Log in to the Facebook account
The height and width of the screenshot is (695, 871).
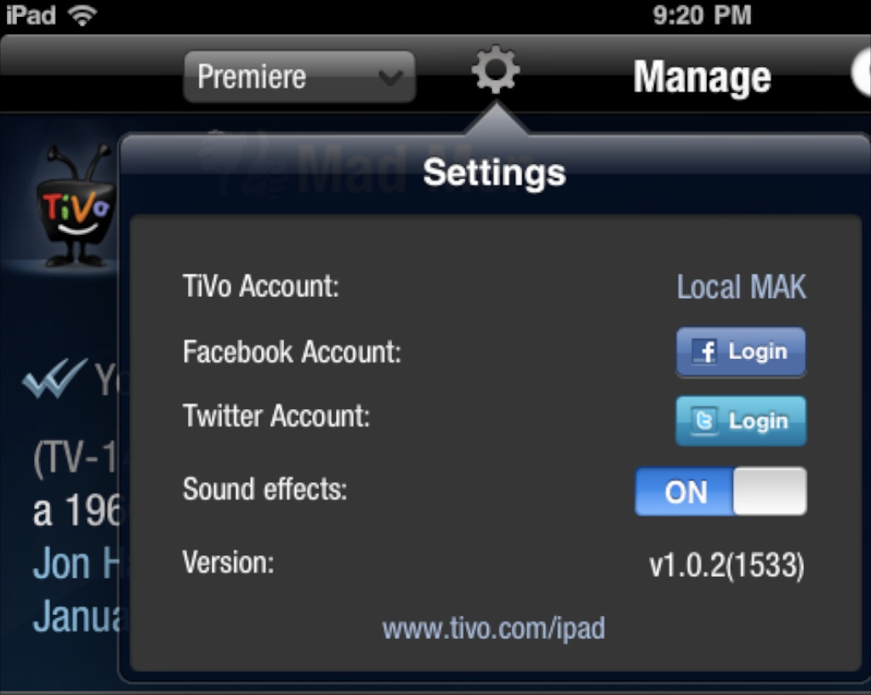pyautogui.click(x=741, y=352)
